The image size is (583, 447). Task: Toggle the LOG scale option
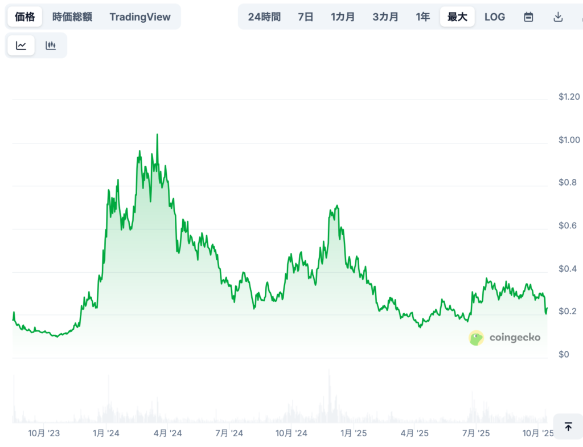pos(494,17)
